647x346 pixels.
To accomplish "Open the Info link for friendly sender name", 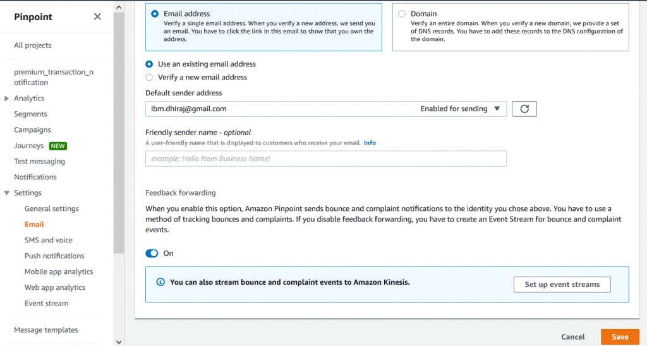I will point(370,143).
